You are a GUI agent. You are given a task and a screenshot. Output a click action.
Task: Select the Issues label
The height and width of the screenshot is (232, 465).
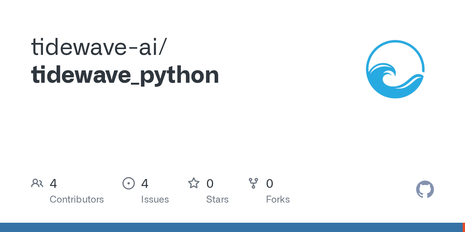(x=155, y=200)
